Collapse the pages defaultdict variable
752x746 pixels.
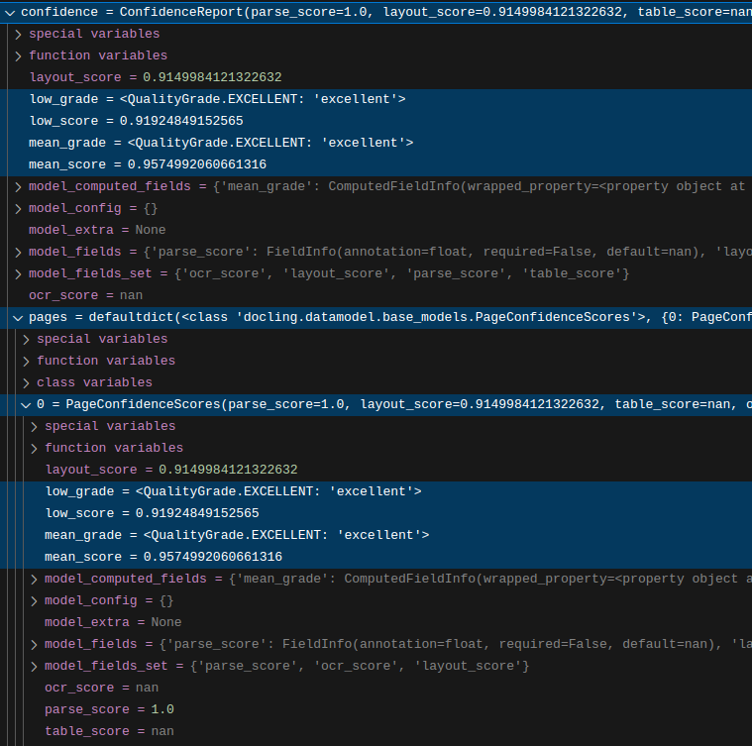pos(18,317)
